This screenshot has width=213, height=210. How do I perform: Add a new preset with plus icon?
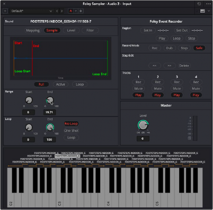(5, 11)
